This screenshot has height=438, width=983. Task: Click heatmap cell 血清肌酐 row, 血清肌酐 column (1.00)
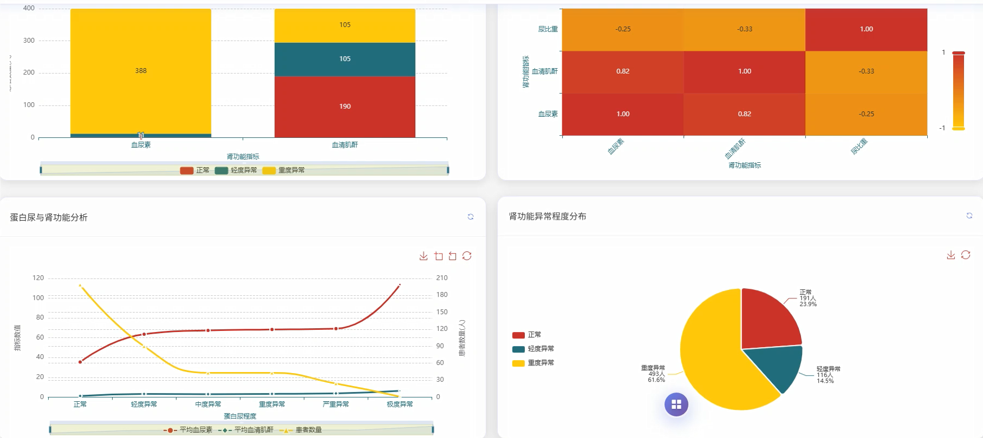tap(745, 71)
